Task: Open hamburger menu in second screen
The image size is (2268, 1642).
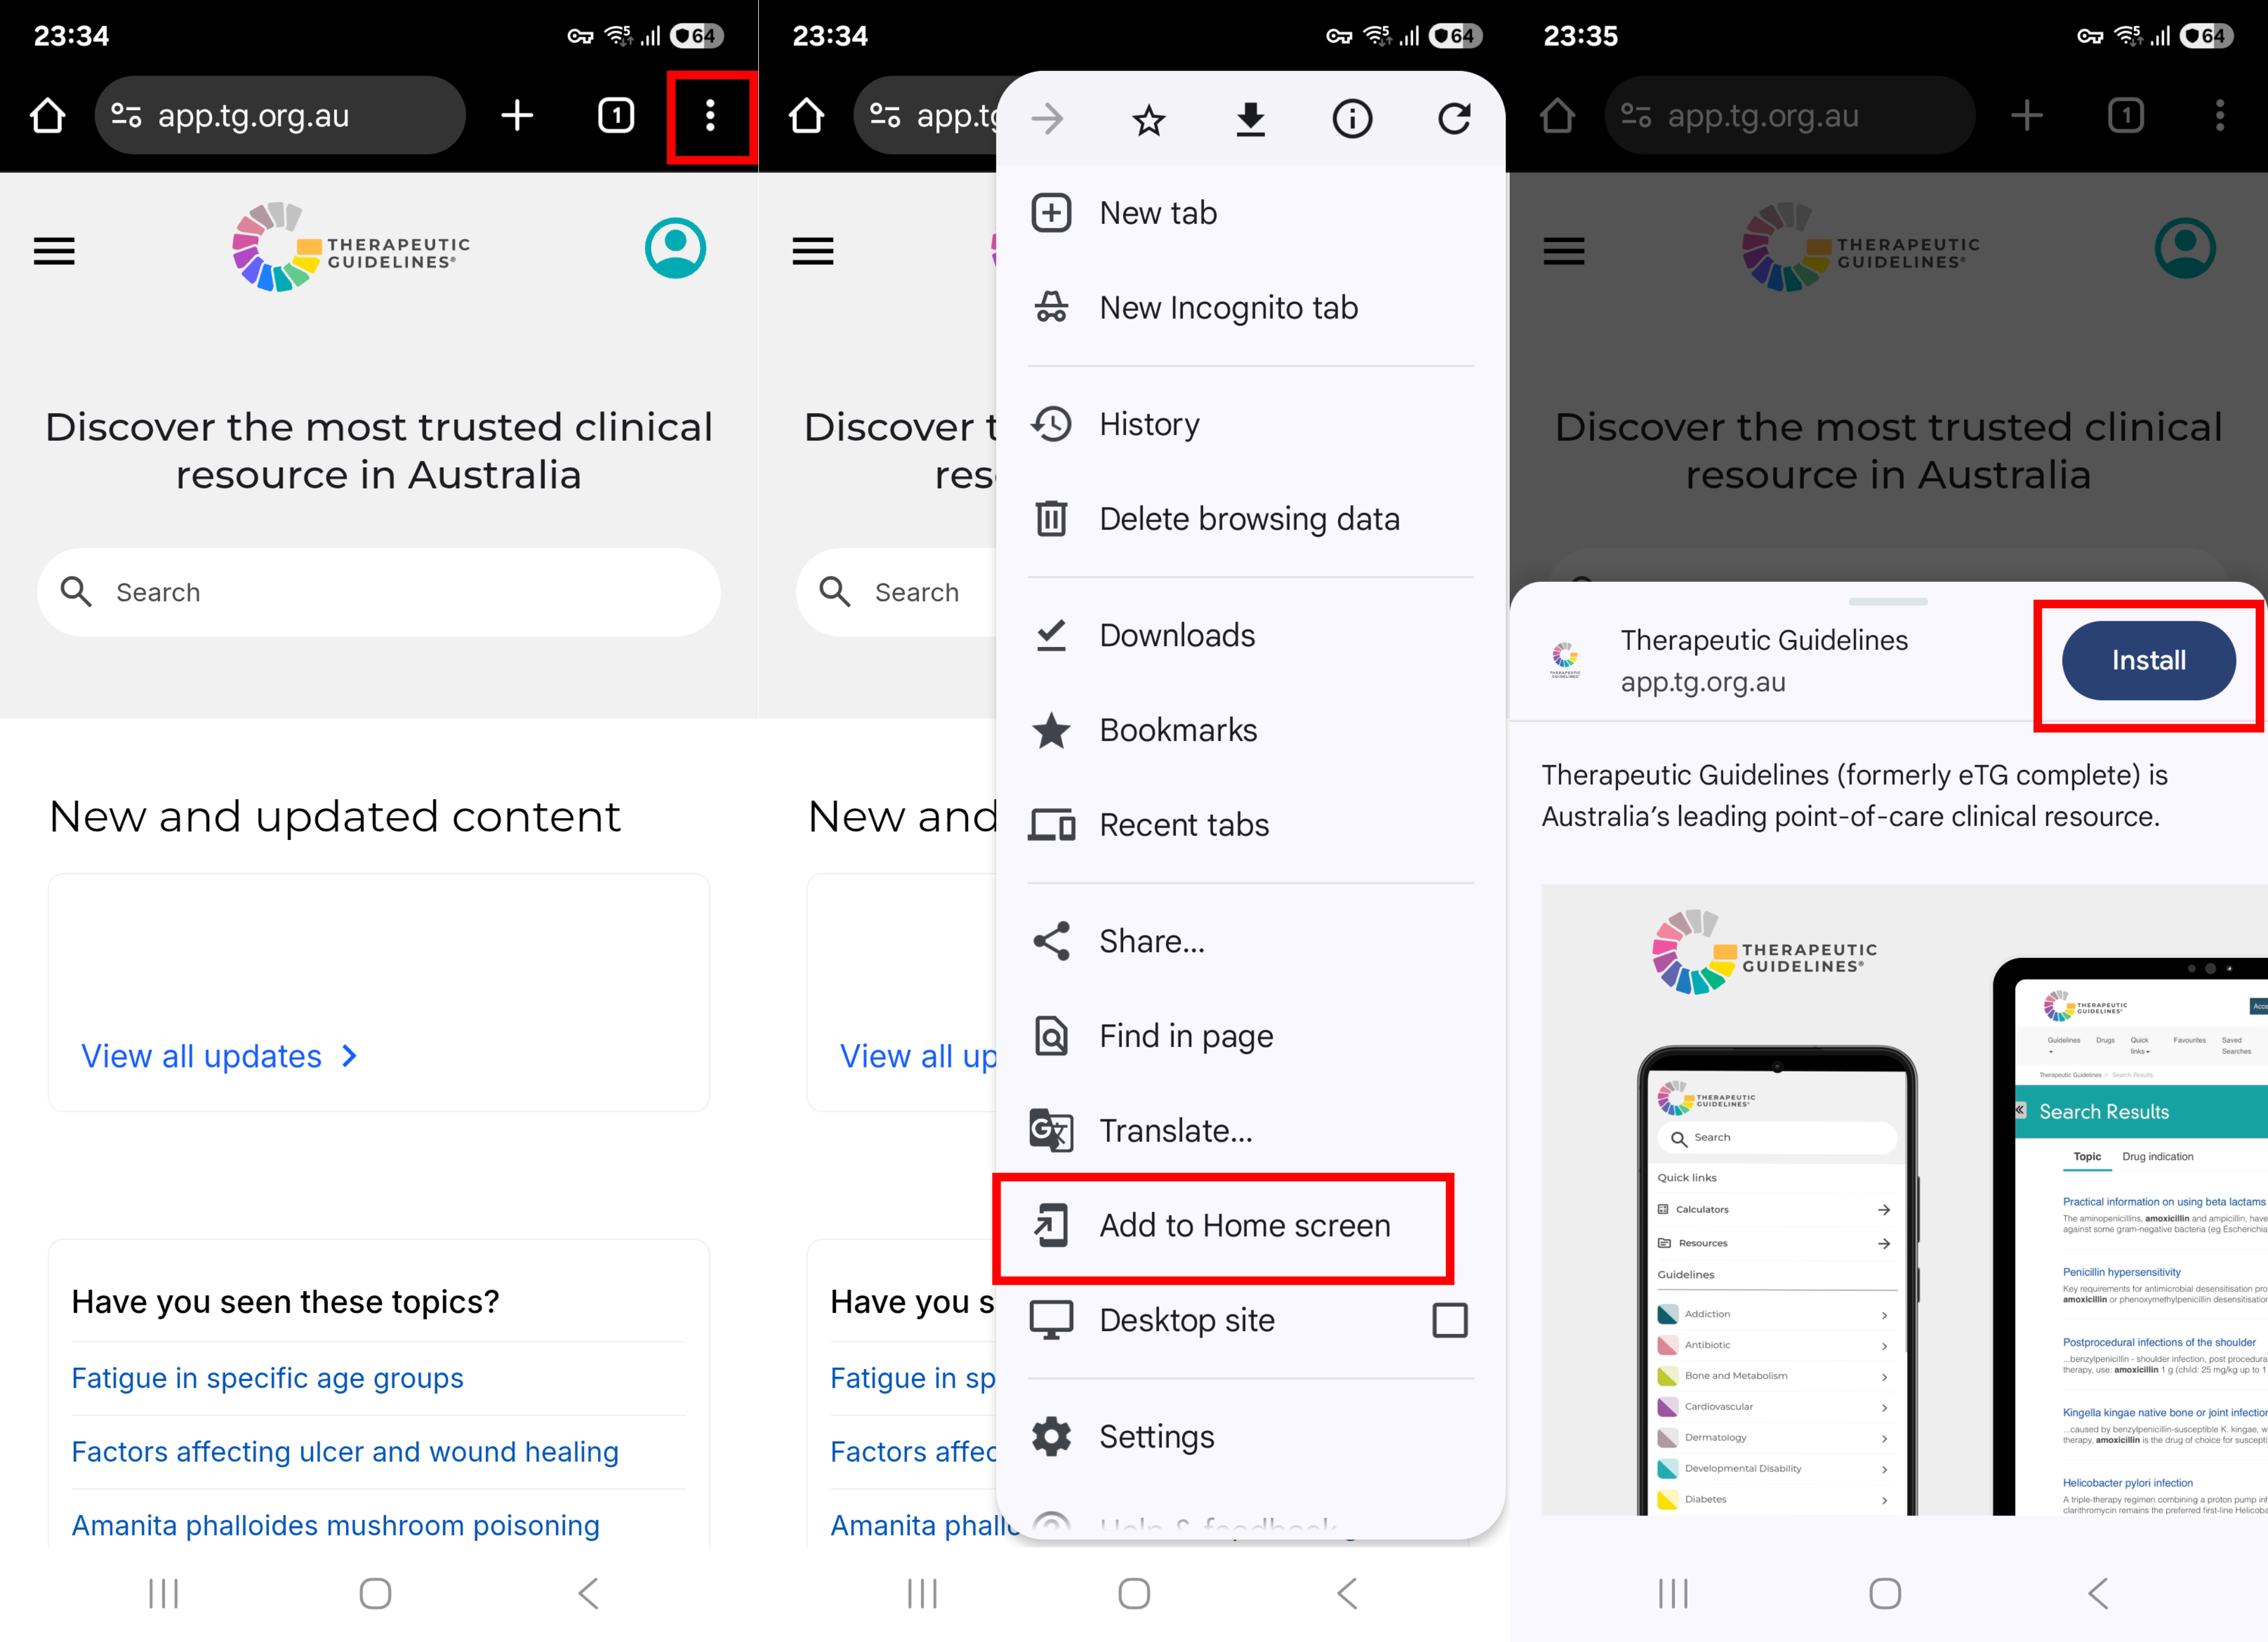Action: coord(813,251)
